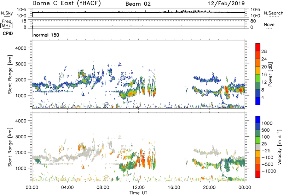
Task: Click the "20:00" time axis label
Action: tap(209, 188)
